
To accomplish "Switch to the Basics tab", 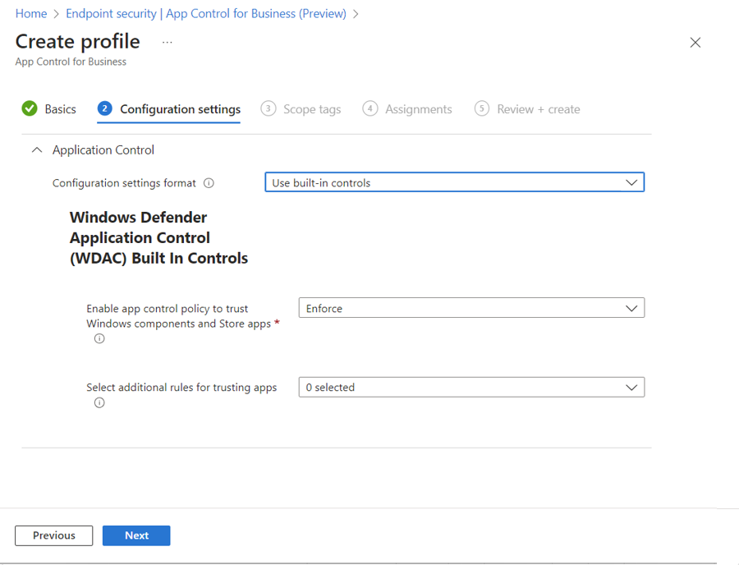I will (x=60, y=109).
